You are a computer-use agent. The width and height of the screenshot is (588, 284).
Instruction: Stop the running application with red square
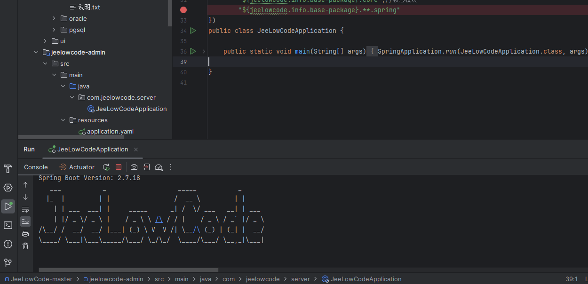point(119,167)
